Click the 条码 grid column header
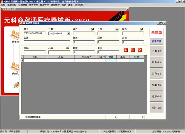The height and width of the screenshot is (134, 185). 35,57
